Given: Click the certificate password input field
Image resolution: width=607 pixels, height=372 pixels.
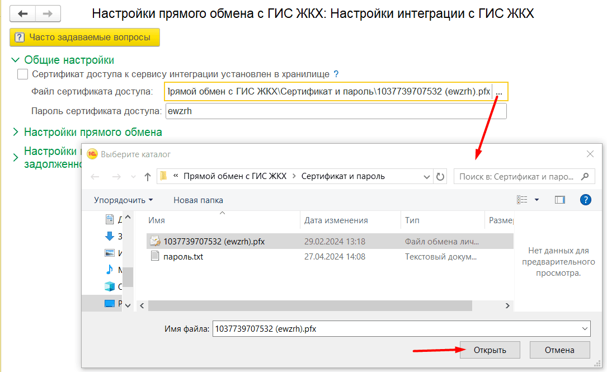Looking at the screenshot, I should click(336, 111).
